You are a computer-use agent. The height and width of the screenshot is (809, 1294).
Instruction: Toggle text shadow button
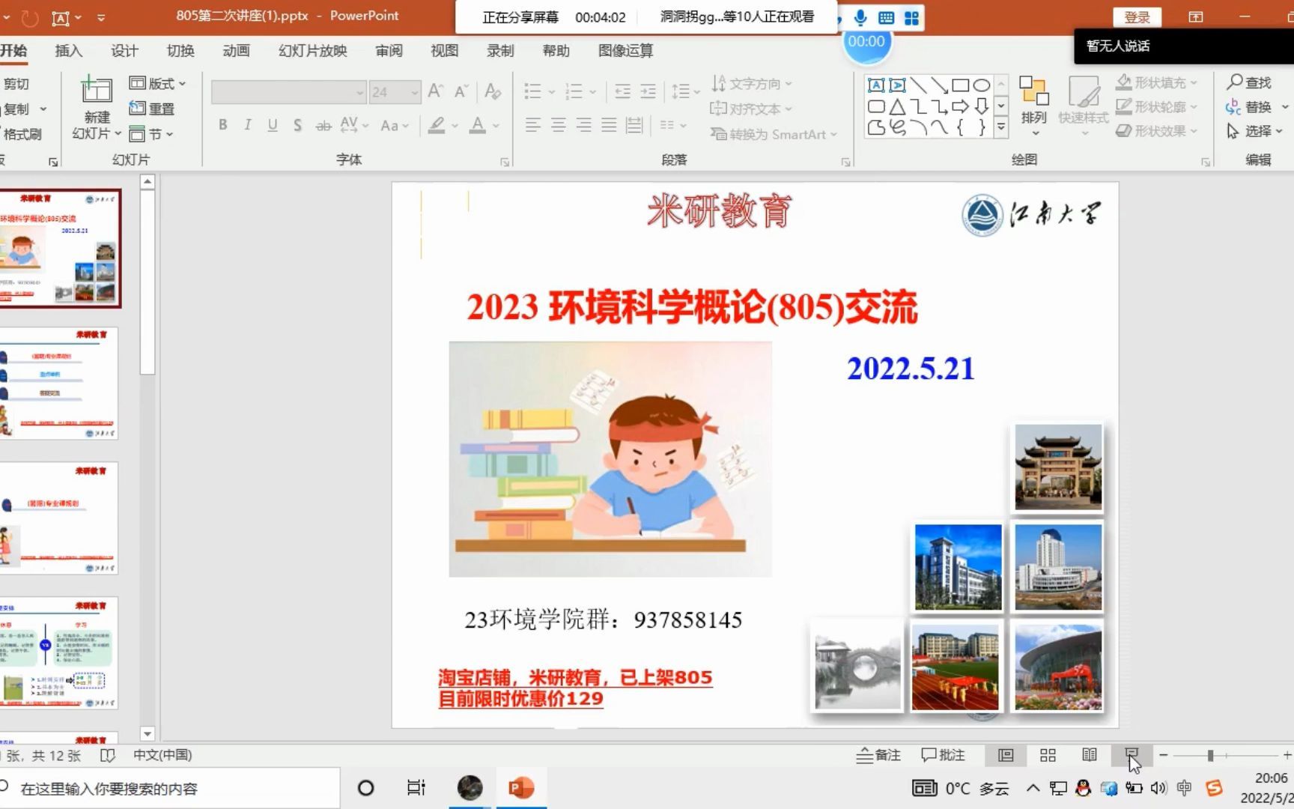point(297,125)
